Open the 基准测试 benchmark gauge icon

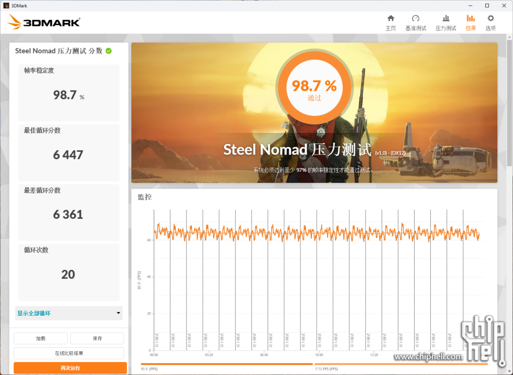(416, 18)
